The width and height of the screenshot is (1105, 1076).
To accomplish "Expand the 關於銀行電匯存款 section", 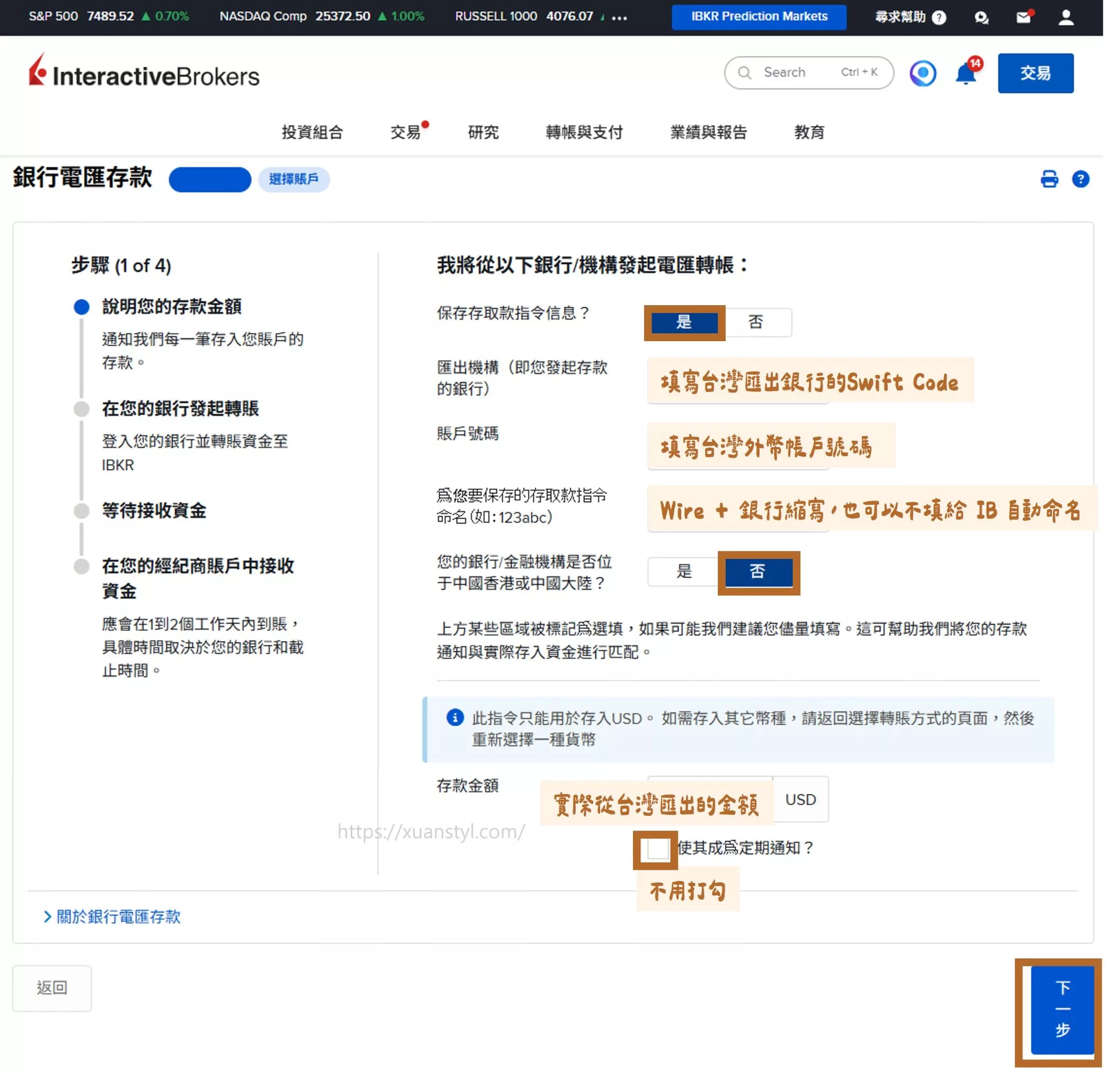I will pyautogui.click(x=112, y=916).
